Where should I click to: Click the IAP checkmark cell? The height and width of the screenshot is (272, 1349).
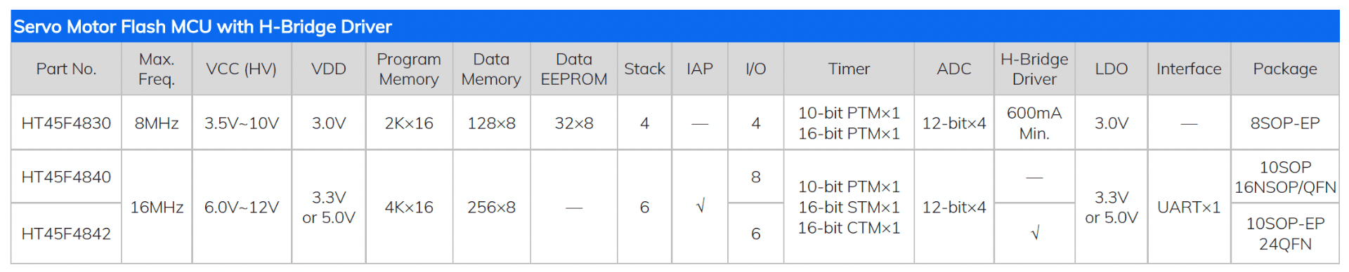pyautogui.click(x=700, y=207)
